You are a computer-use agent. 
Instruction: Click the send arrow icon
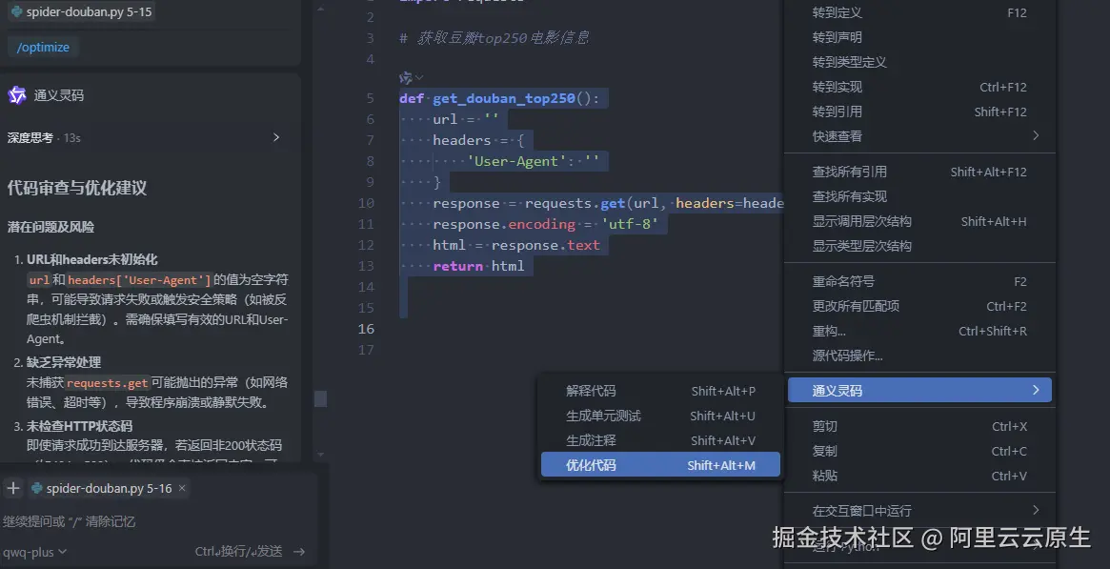(299, 551)
